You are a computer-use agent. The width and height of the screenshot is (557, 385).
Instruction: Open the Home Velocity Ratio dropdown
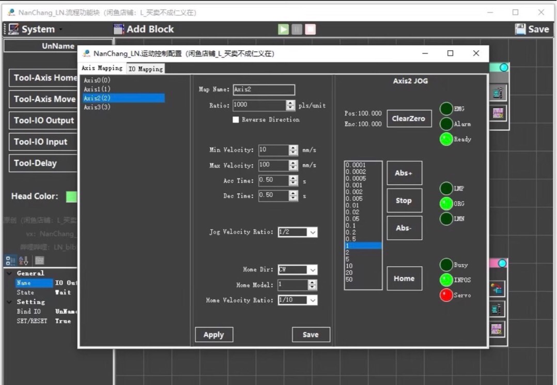pyautogui.click(x=312, y=300)
